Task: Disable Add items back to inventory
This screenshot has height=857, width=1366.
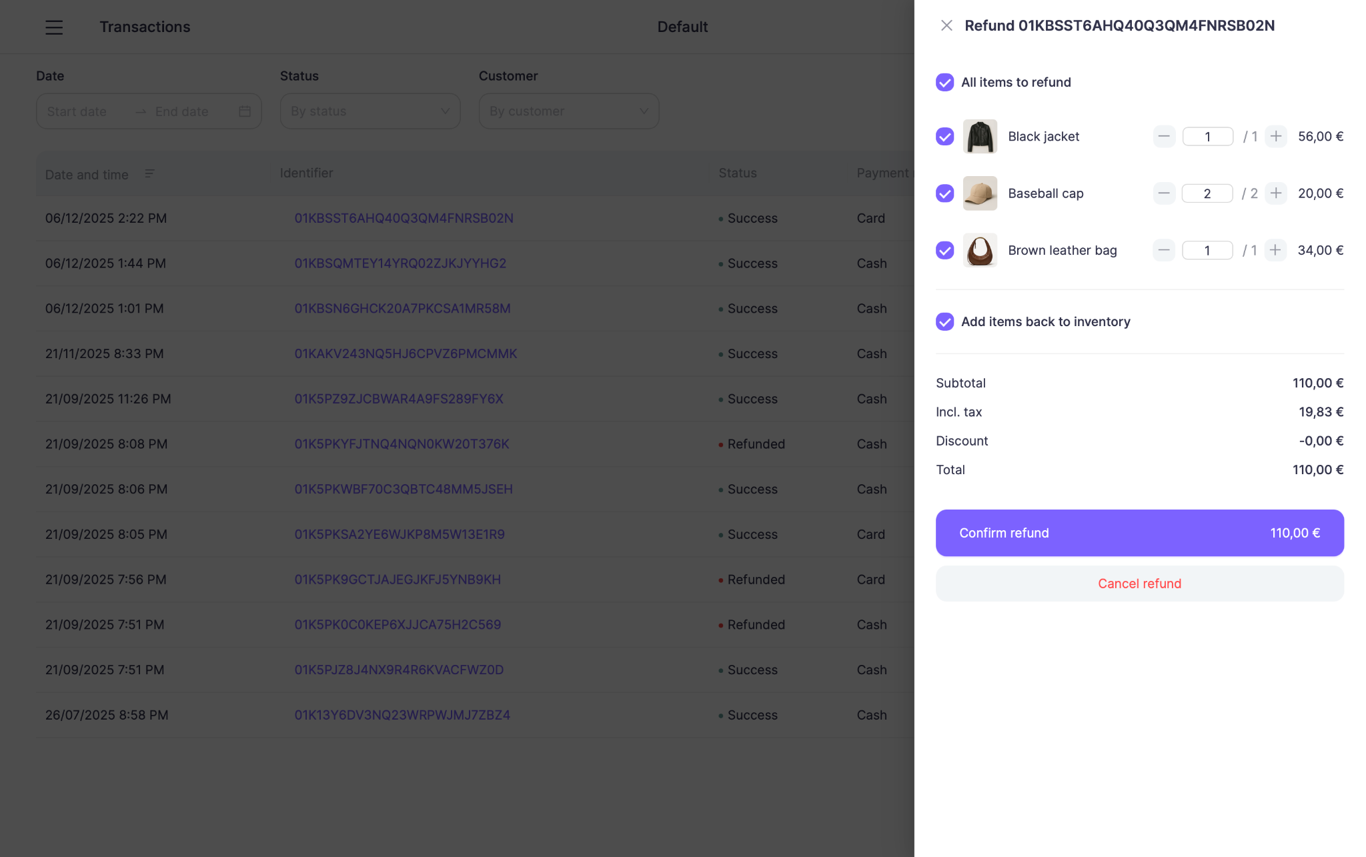Action: click(944, 321)
